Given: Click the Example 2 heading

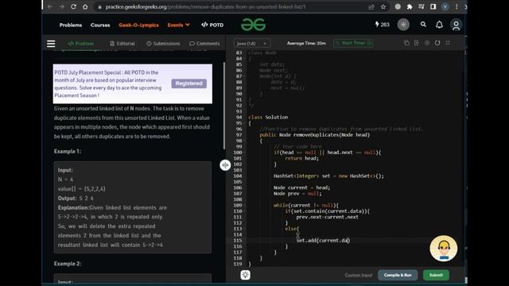Looking at the screenshot, I should click(68, 264).
